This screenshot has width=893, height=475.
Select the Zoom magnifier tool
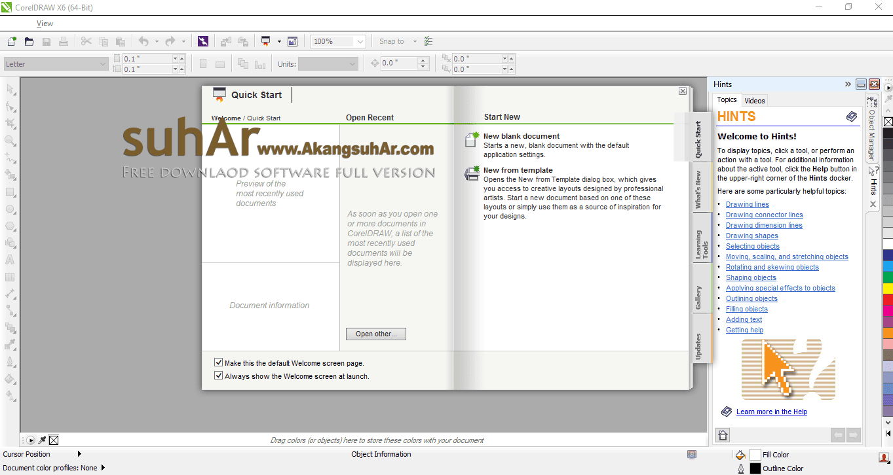[10, 141]
